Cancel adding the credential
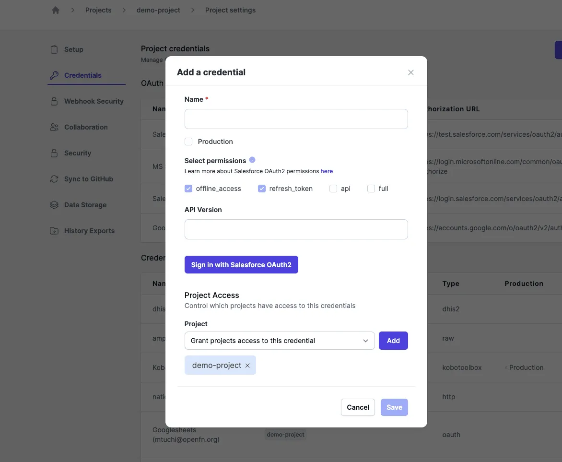Screen dimensions: 562x462 click(358, 407)
